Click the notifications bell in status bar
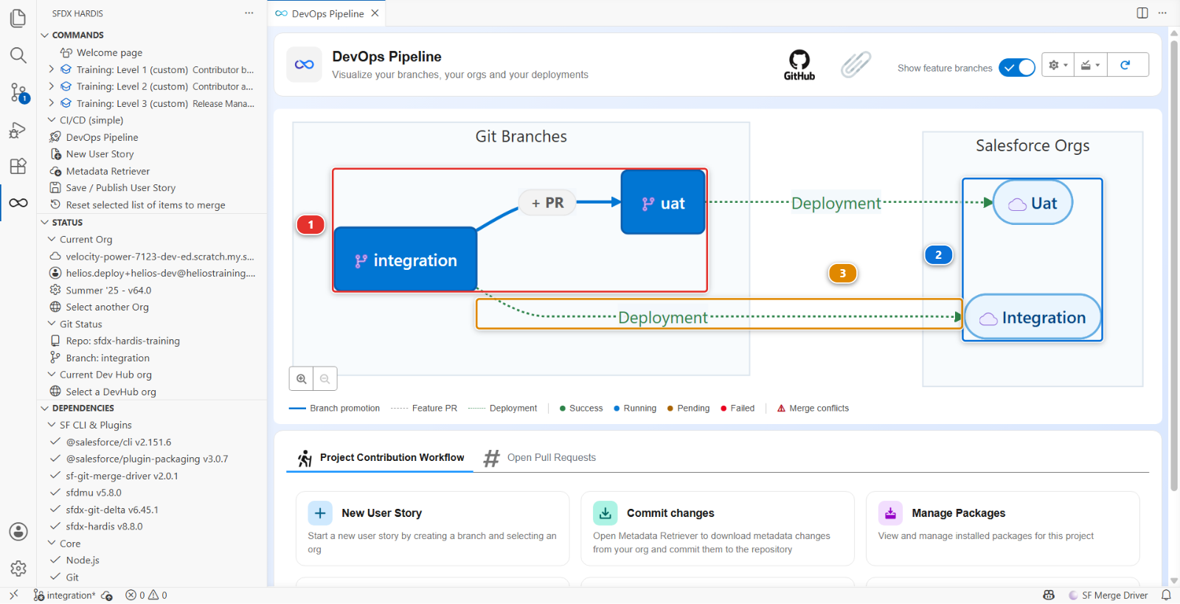The image size is (1180, 604). [1166, 595]
